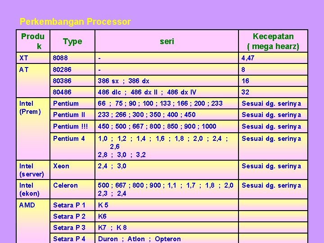Select the '80386' type cell
324x243 pixels.
72,81
